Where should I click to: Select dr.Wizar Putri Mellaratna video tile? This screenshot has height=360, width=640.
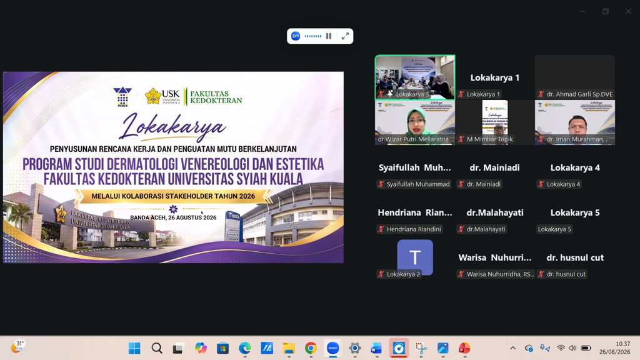point(415,122)
